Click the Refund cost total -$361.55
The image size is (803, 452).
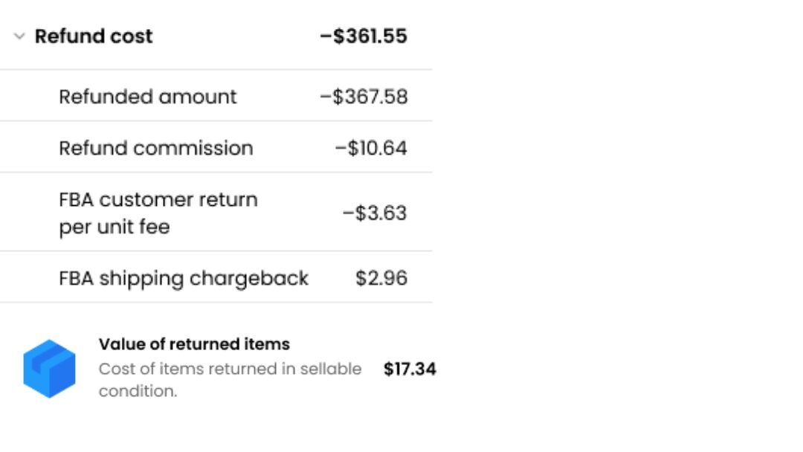click(x=364, y=36)
